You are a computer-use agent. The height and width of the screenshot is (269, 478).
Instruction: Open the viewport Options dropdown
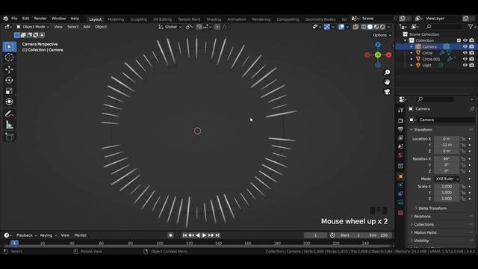click(382, 35)
